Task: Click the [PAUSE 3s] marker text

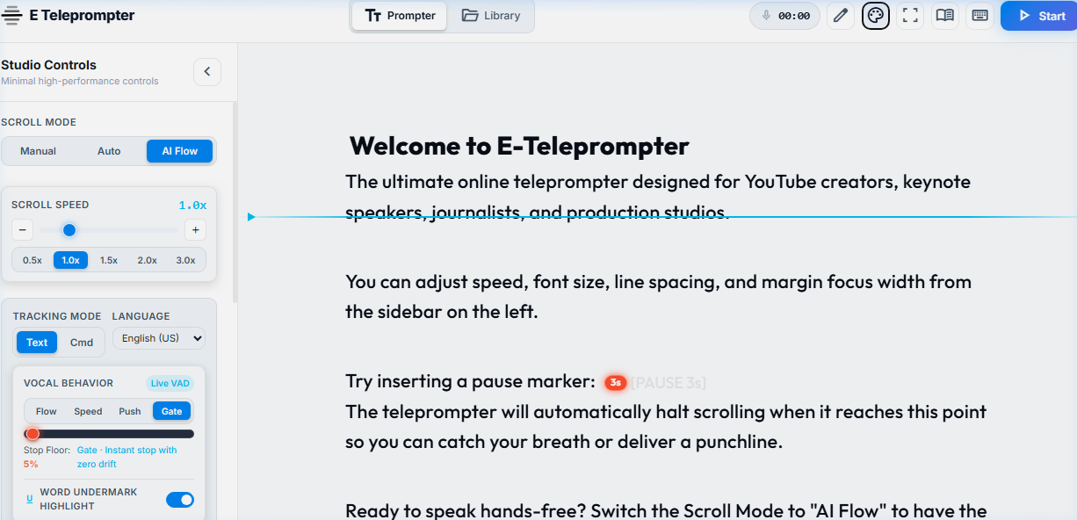Action: tap(669, 382)
